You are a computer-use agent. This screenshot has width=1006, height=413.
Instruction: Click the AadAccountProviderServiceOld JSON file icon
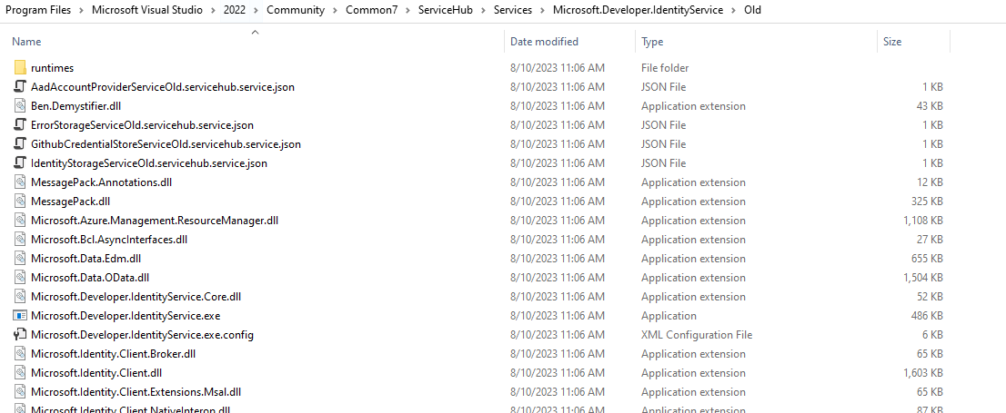[20, 86]
